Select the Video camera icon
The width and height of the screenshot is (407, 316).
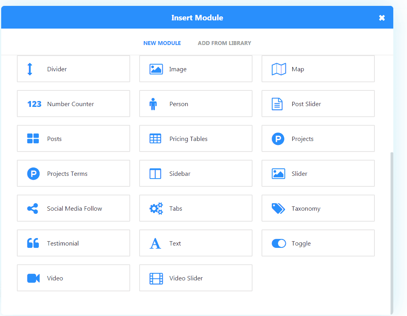(x=33, y=278)
